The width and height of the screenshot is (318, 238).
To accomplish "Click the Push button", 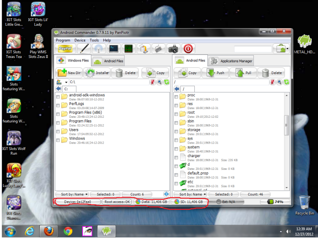I will tap(215, 73).
